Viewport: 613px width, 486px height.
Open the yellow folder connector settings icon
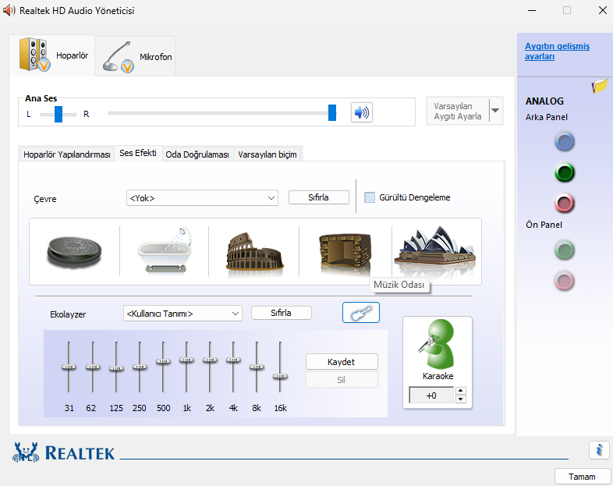[600, 86]
